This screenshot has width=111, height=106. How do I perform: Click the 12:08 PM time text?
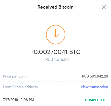26,100
